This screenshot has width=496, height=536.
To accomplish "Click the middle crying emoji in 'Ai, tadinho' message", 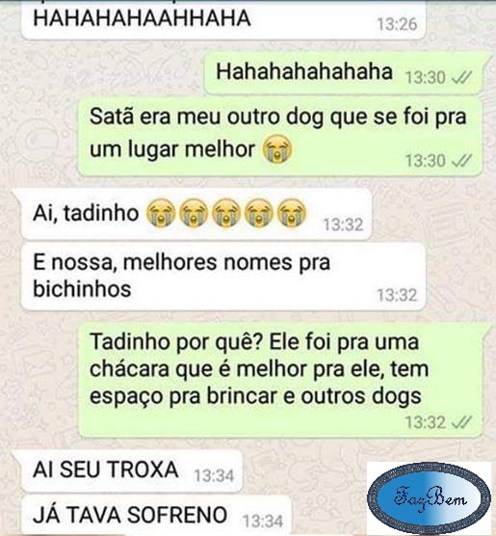I will tap(226, 213).
